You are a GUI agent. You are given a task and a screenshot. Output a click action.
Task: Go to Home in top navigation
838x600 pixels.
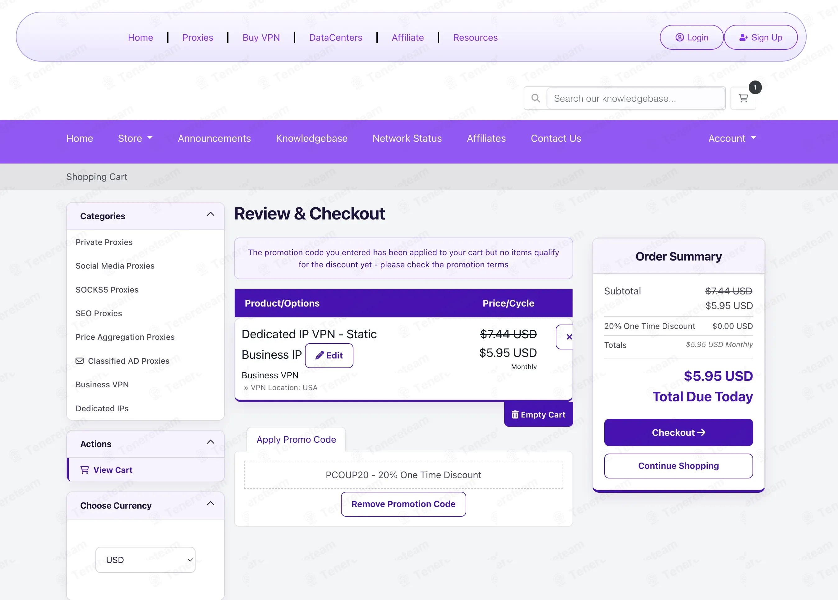click(140, 37)
